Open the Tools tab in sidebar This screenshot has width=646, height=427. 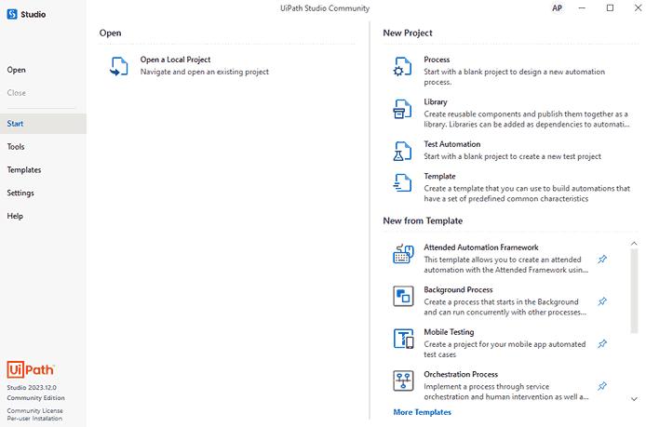pyautogui.click(x=16, y=147)
